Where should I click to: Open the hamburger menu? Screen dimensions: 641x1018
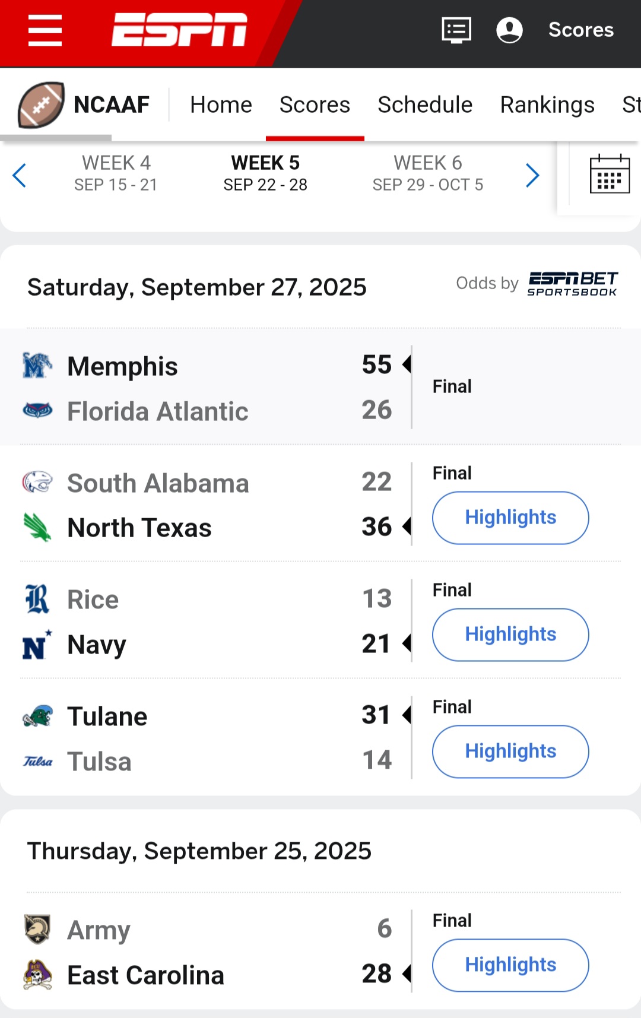(x=45, y=31)
